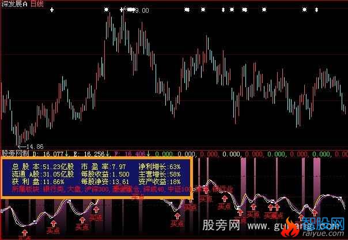Click 流通A股 31.05亿股 entry
Screen dimensions: 348x240
[43, 174]
